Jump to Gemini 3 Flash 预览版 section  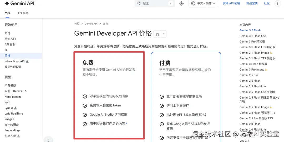[x=253, y=64]
